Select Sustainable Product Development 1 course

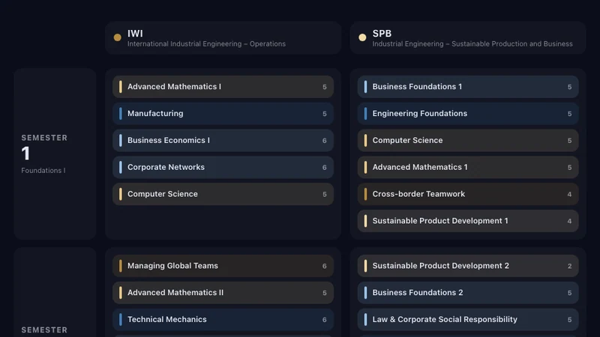468,220
